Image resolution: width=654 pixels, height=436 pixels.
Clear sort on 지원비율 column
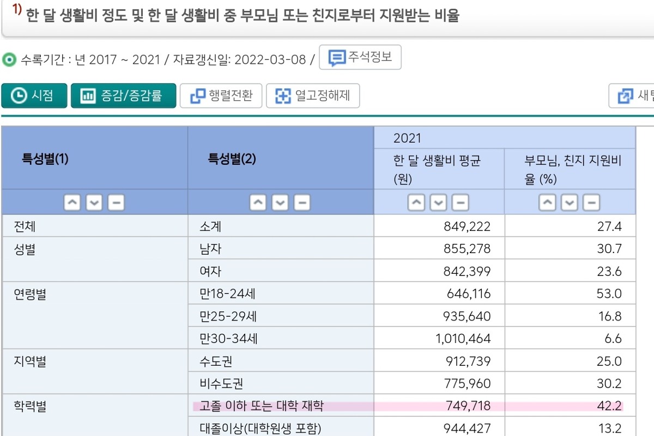tap(591, 202)
